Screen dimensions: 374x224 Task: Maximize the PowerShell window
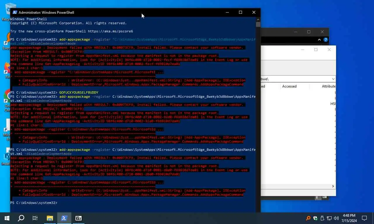click(x=240, y=12)
